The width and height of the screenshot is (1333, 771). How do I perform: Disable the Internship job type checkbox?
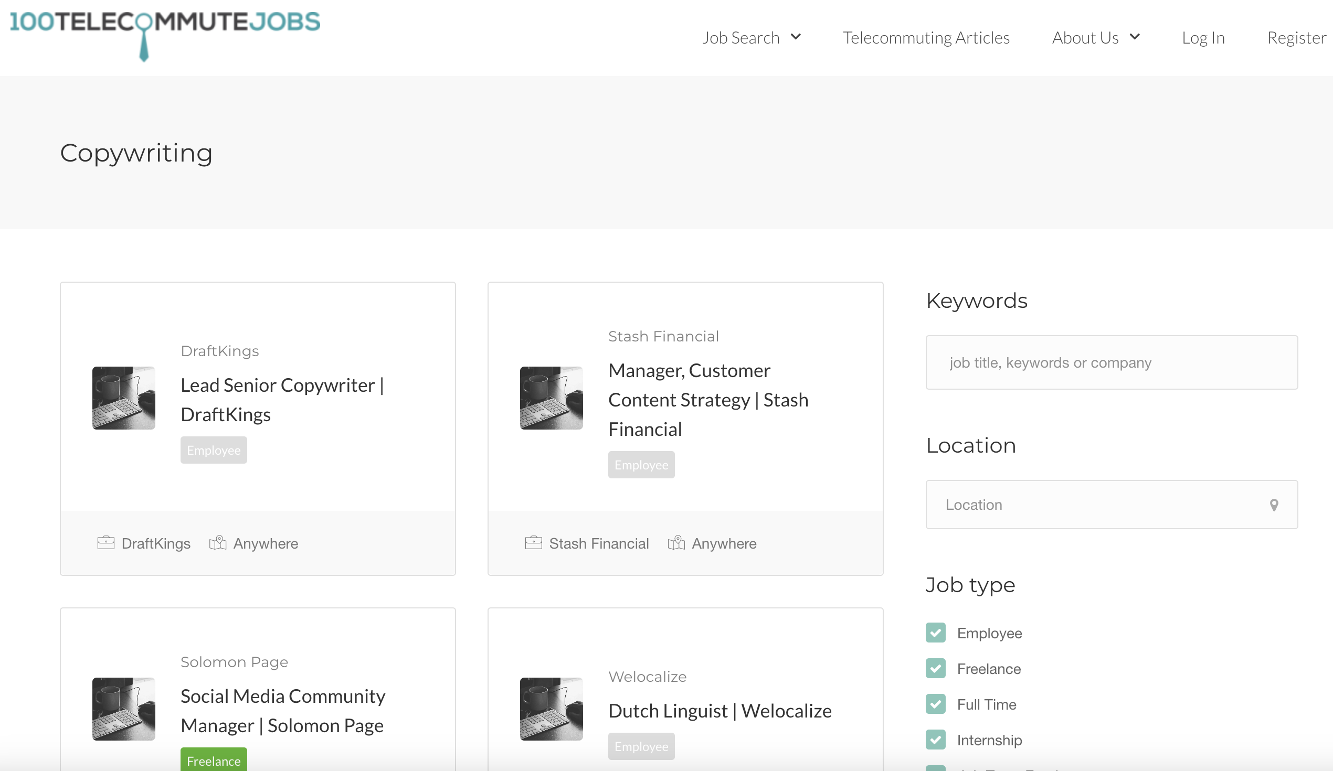(x=935, y=740)
